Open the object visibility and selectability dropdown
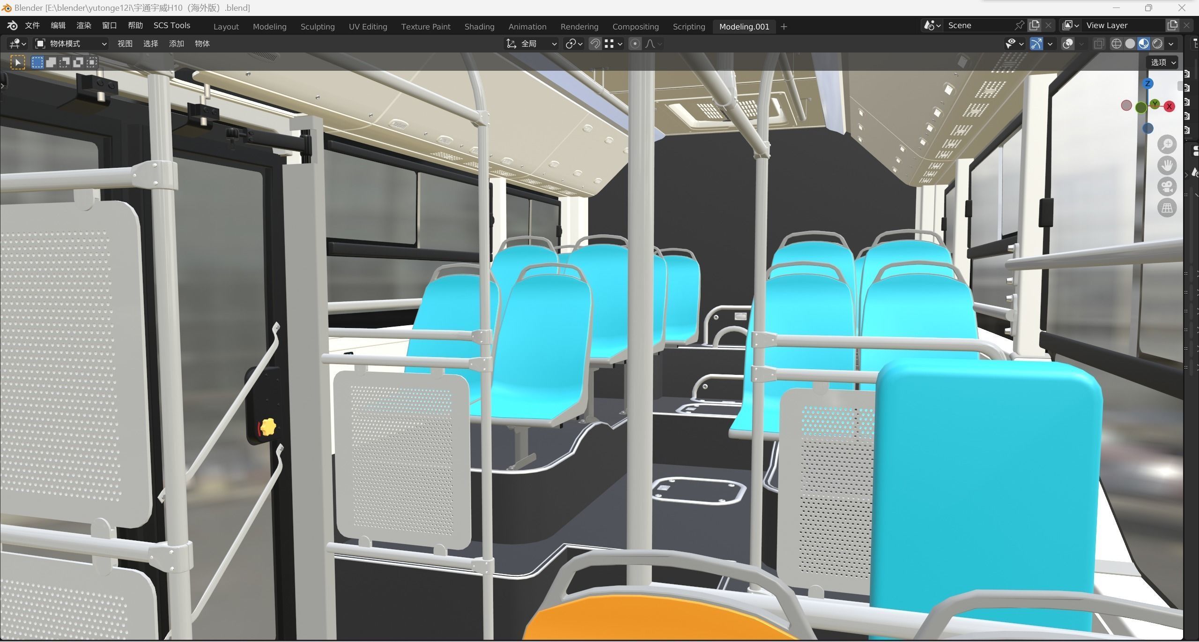This screenshot has width=1199, height=642. click(x=1014, y=44)
